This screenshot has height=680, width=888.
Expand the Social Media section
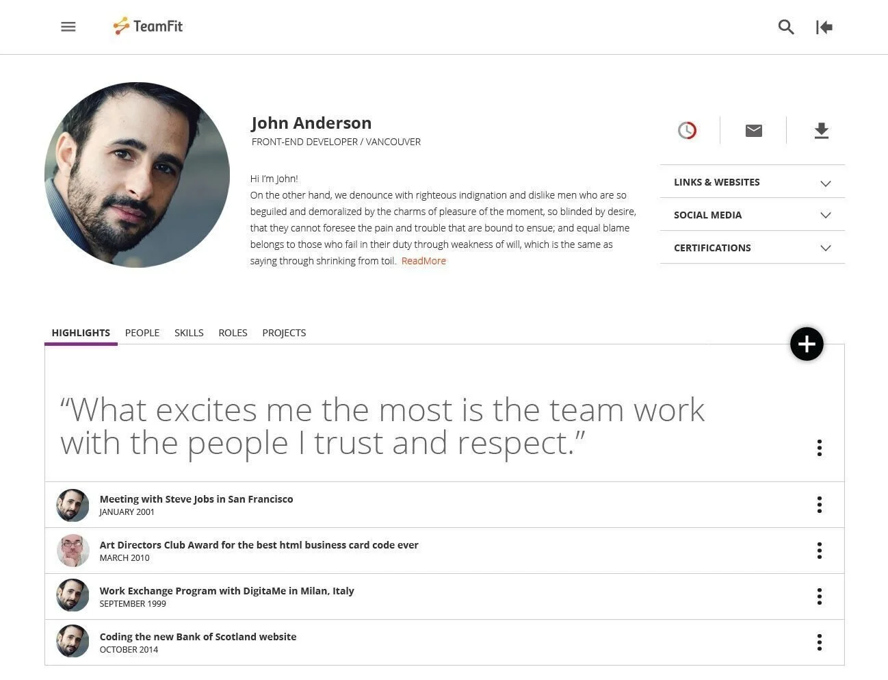pyautogui.click(x=753, y=215)
